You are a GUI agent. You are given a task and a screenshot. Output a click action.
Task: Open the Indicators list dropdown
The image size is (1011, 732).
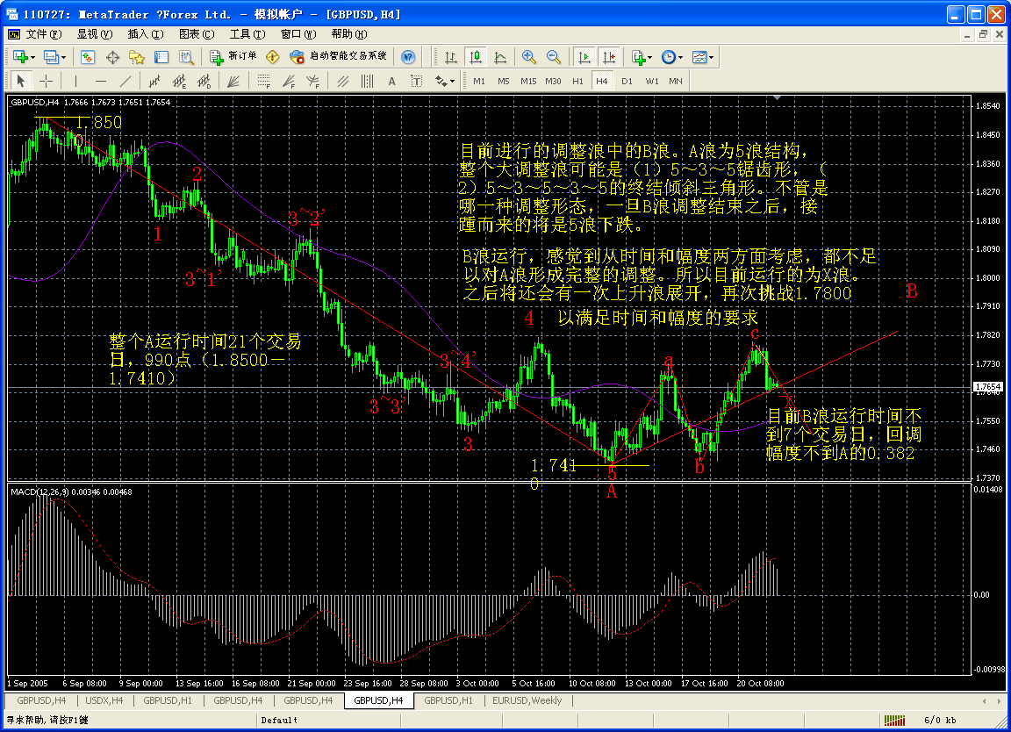tap(642, 57)
